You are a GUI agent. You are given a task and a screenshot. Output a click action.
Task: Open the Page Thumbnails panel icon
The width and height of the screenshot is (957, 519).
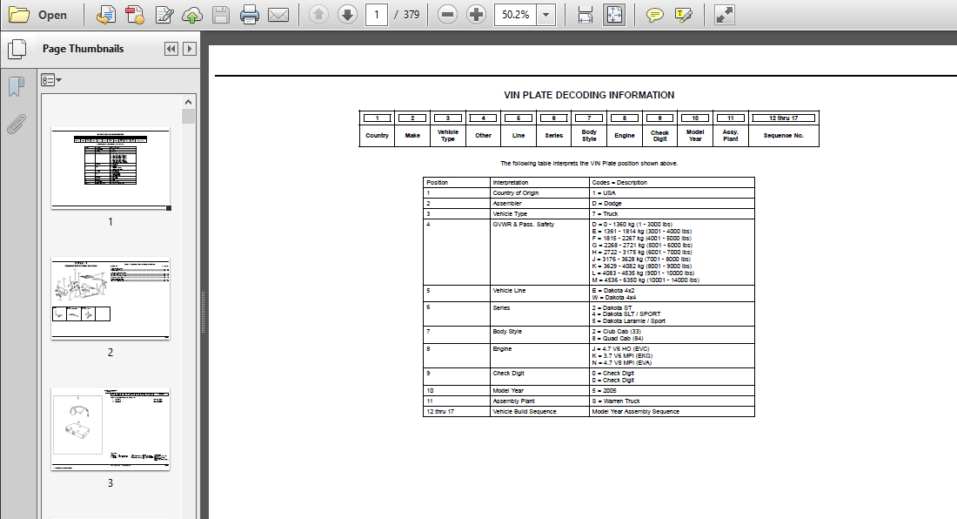(x=17, y=49)
